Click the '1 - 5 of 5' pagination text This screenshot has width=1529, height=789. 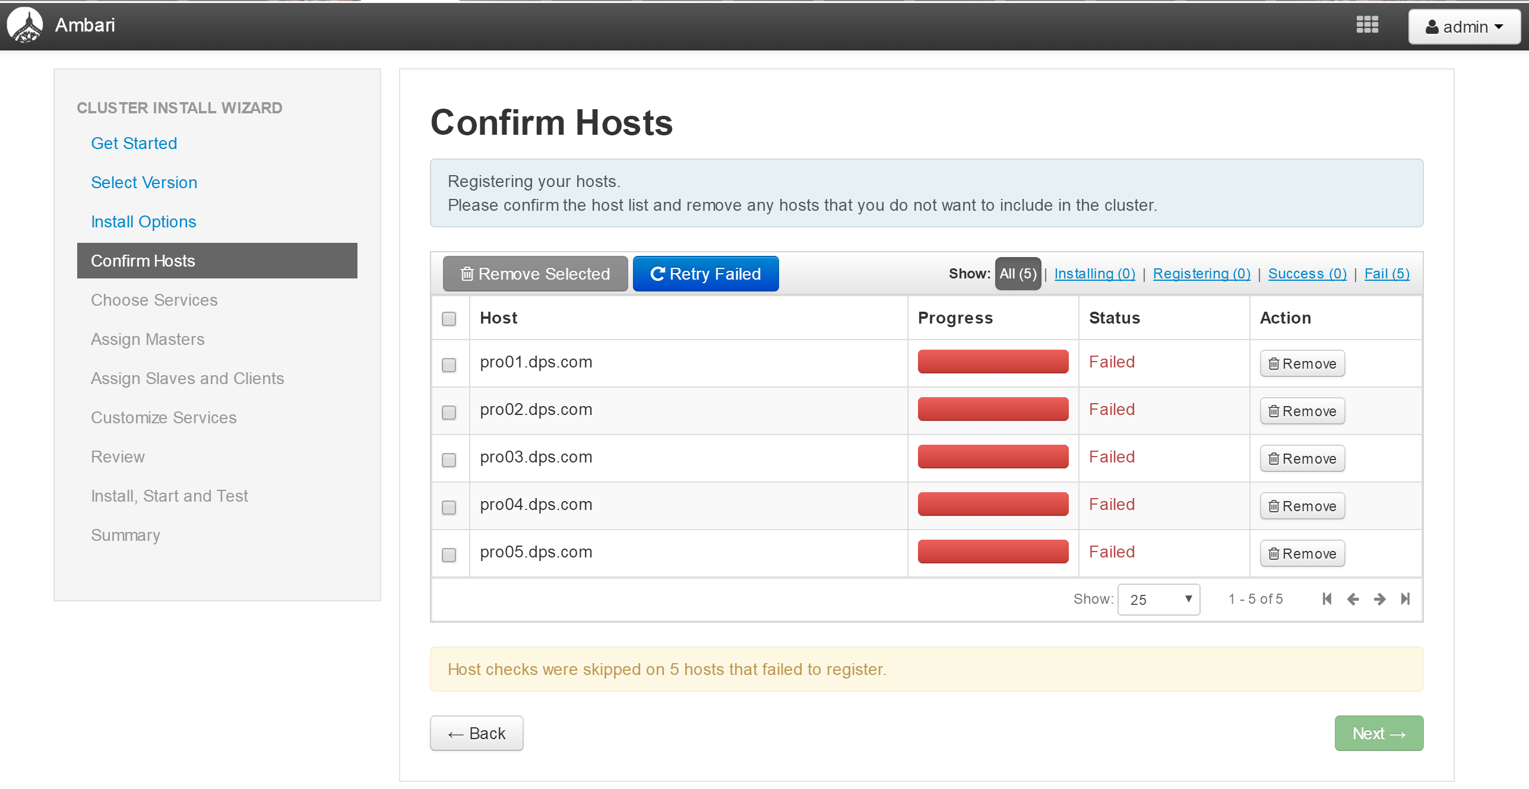tap(1256, 599)
